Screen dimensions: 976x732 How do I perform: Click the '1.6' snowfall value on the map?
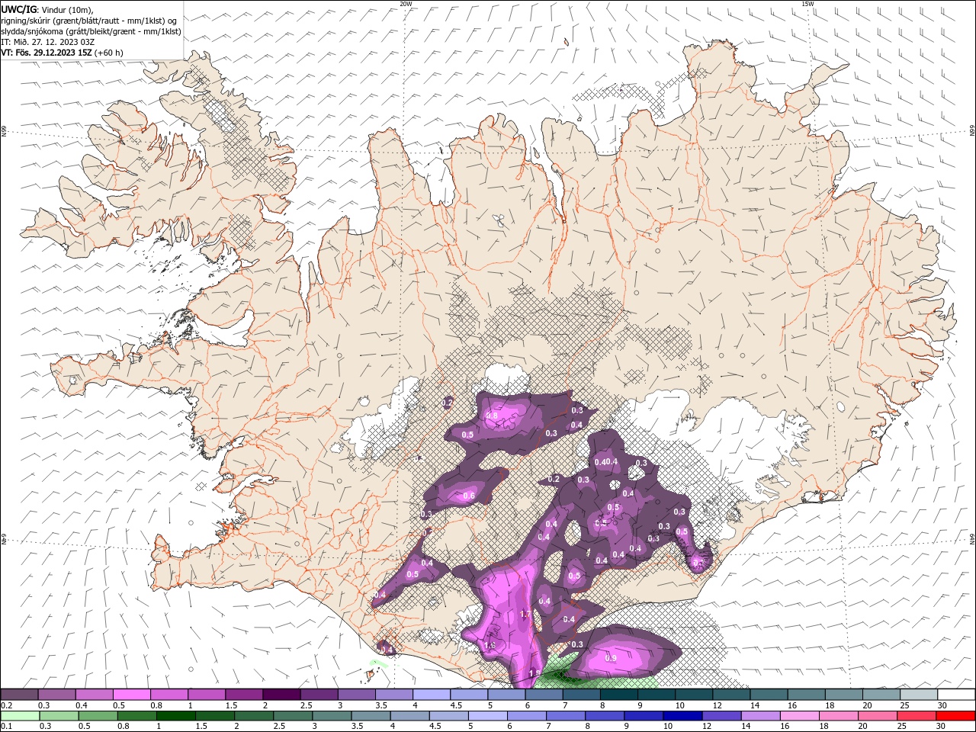(490, 646)
